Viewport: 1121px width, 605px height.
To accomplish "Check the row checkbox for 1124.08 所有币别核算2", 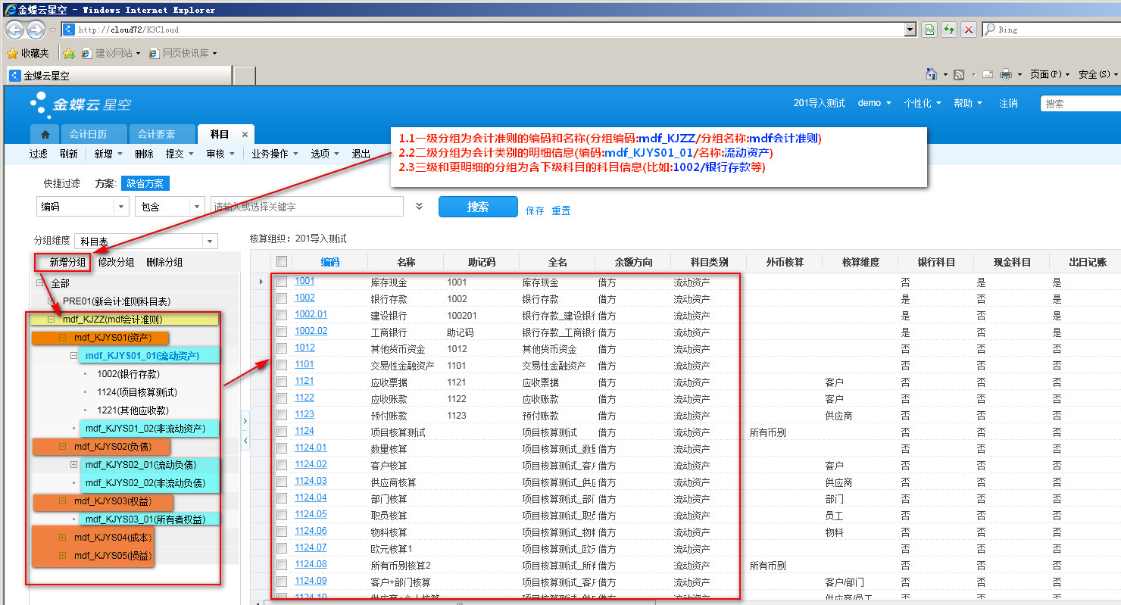I will [282, 565].
